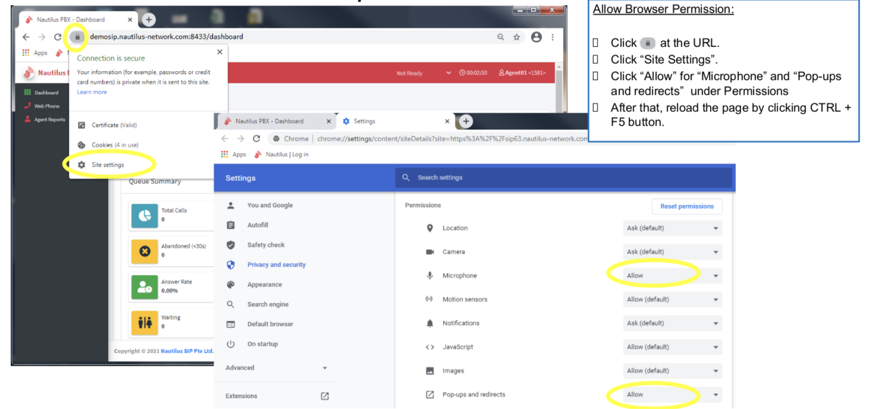Open Appearance settings
The height and width of the screenshot is (409, 870).
(264, 285)
